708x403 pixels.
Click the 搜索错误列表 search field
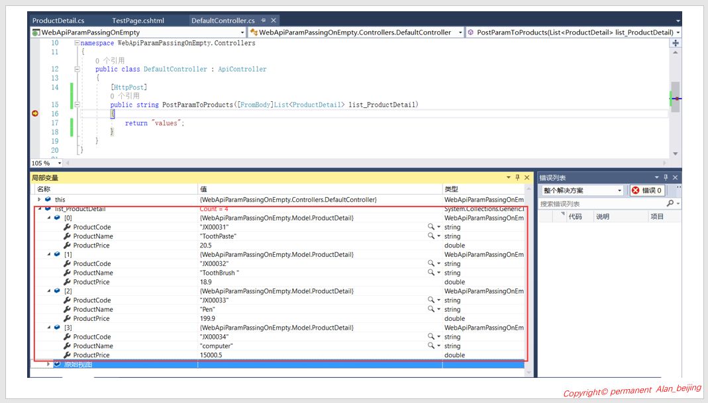pyautogui.click(x=603, y=204)
